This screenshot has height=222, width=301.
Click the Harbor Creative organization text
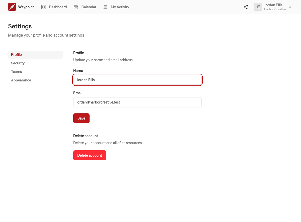pyautogui.click(x=275, y=9)
